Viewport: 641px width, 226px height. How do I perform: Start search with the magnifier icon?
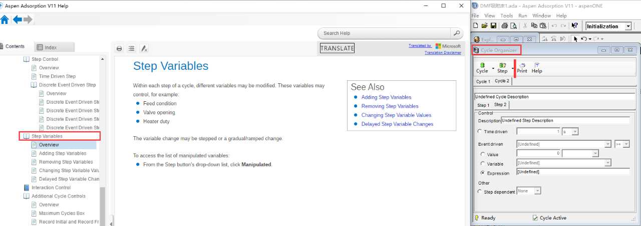tap(456, 33)
